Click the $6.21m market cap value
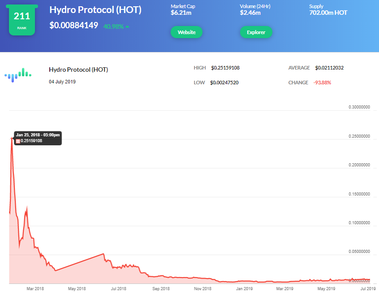 (x=181, y=13)
